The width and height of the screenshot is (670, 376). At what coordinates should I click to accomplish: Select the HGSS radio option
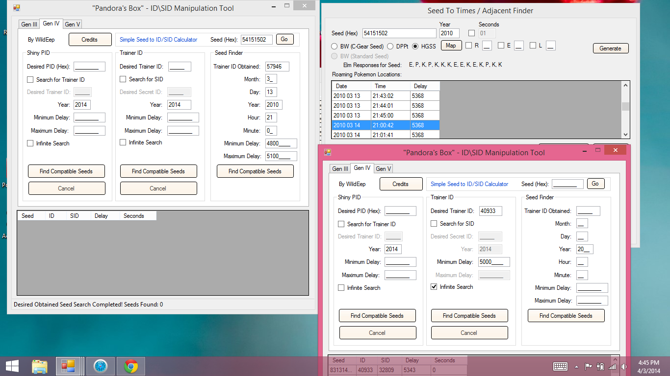click(415, 47)
